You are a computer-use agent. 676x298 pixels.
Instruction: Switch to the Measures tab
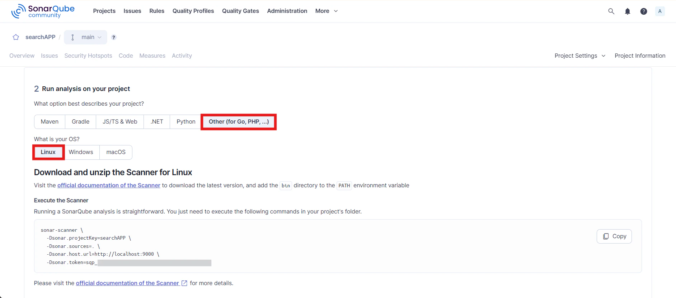pyautogui.click(x=152, y=56)
